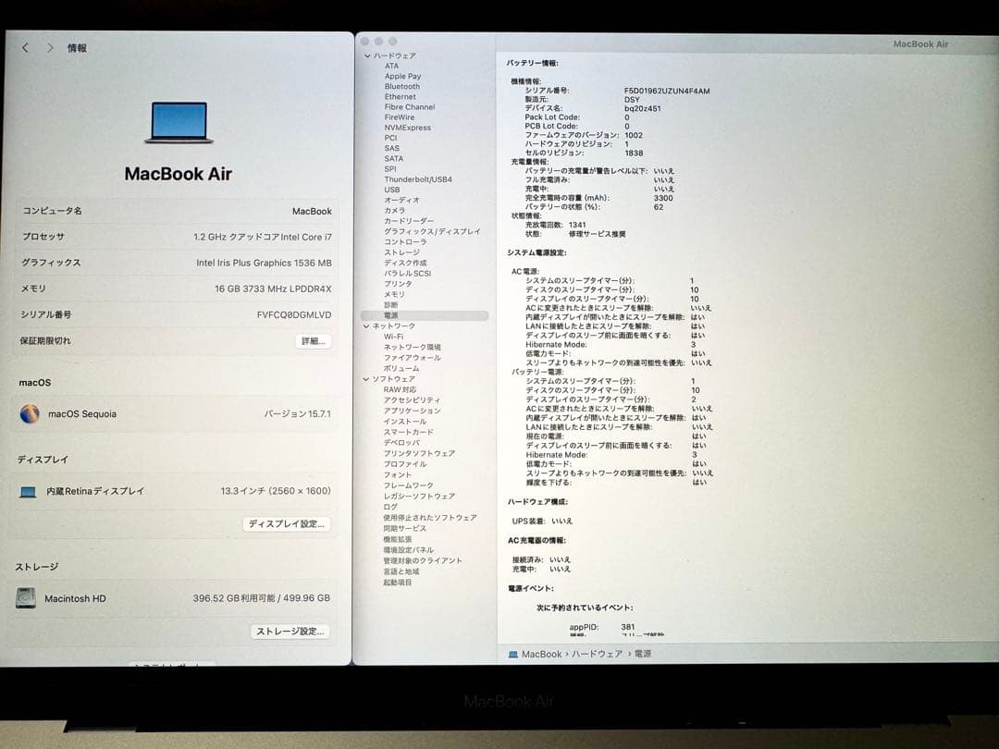999x749 pixels.
Task: Click the back navigation arrow in the 情報 window
Action: point(25,47)
